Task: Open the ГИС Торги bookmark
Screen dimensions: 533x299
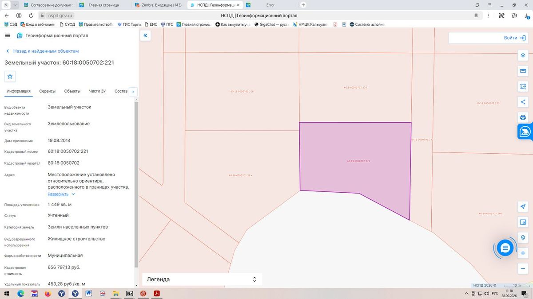Action: [129, 24]
